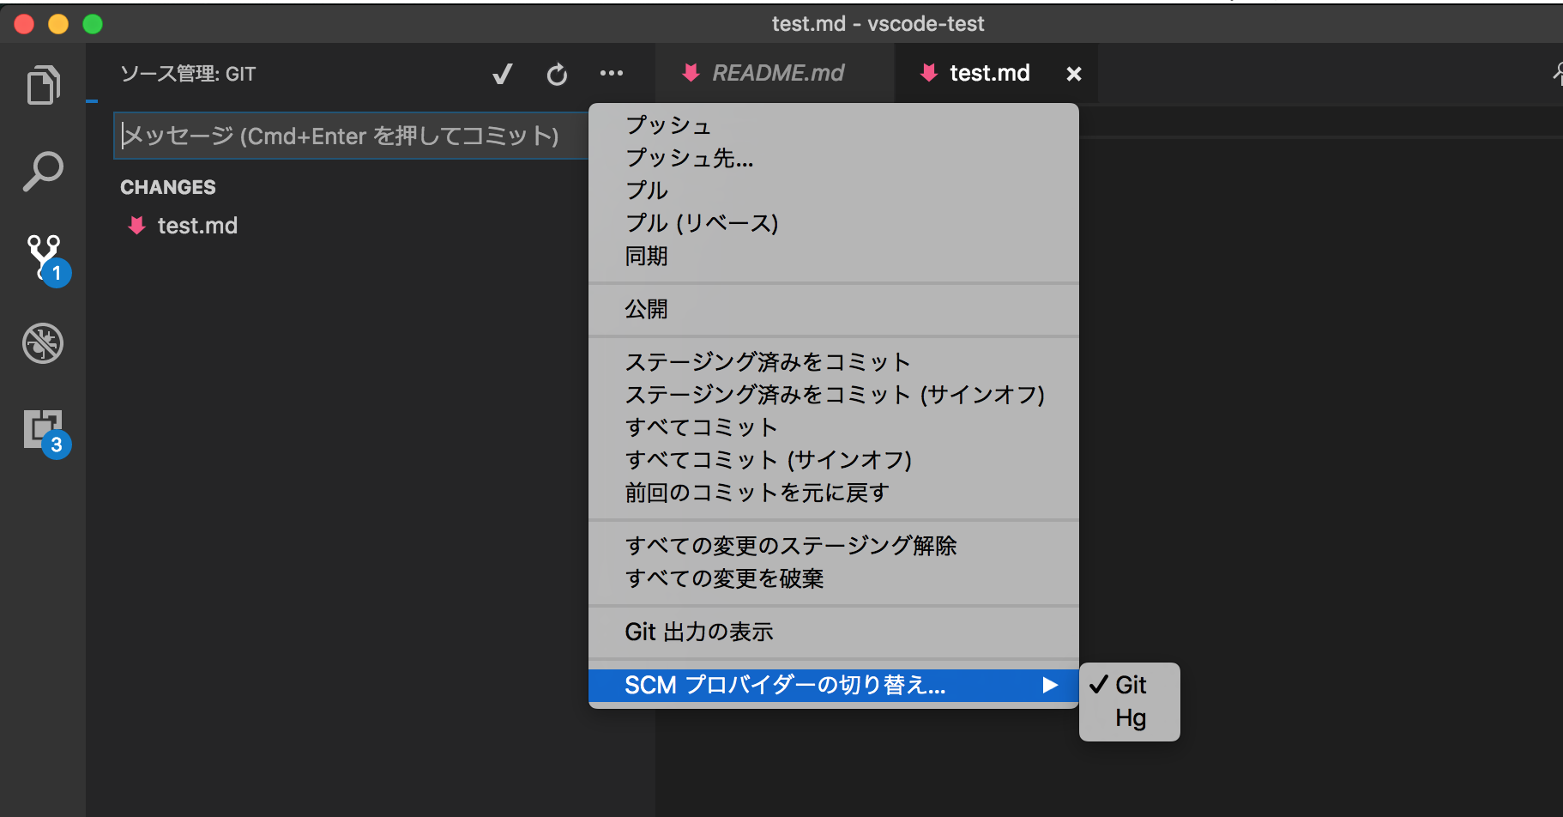Image resolution: width=1563 pixels, height=817 pixels.
Task: Select 同期 in the menu
Action: tap(647, 256)
